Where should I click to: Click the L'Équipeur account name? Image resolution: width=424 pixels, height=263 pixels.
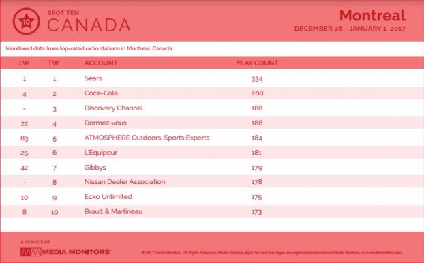pos(101,153)
